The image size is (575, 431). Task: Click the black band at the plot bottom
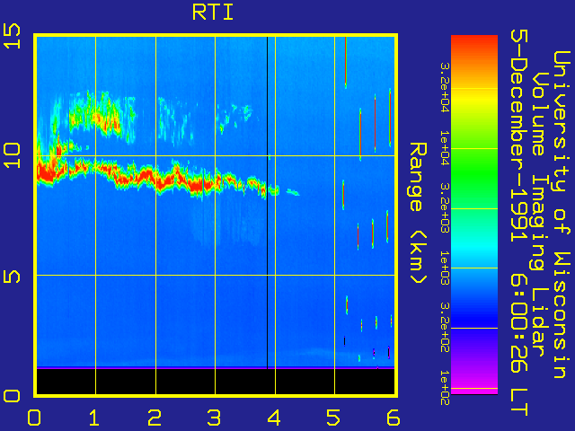216,382
